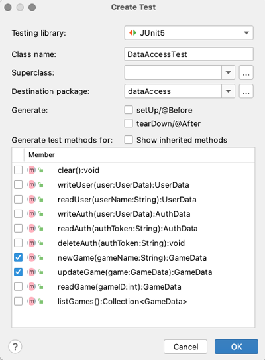Screen dimensions: 265x360
Task: Click method icon beside updateGame row
Action: 31,272
